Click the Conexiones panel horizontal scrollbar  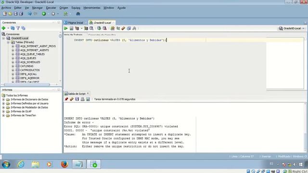27,85
